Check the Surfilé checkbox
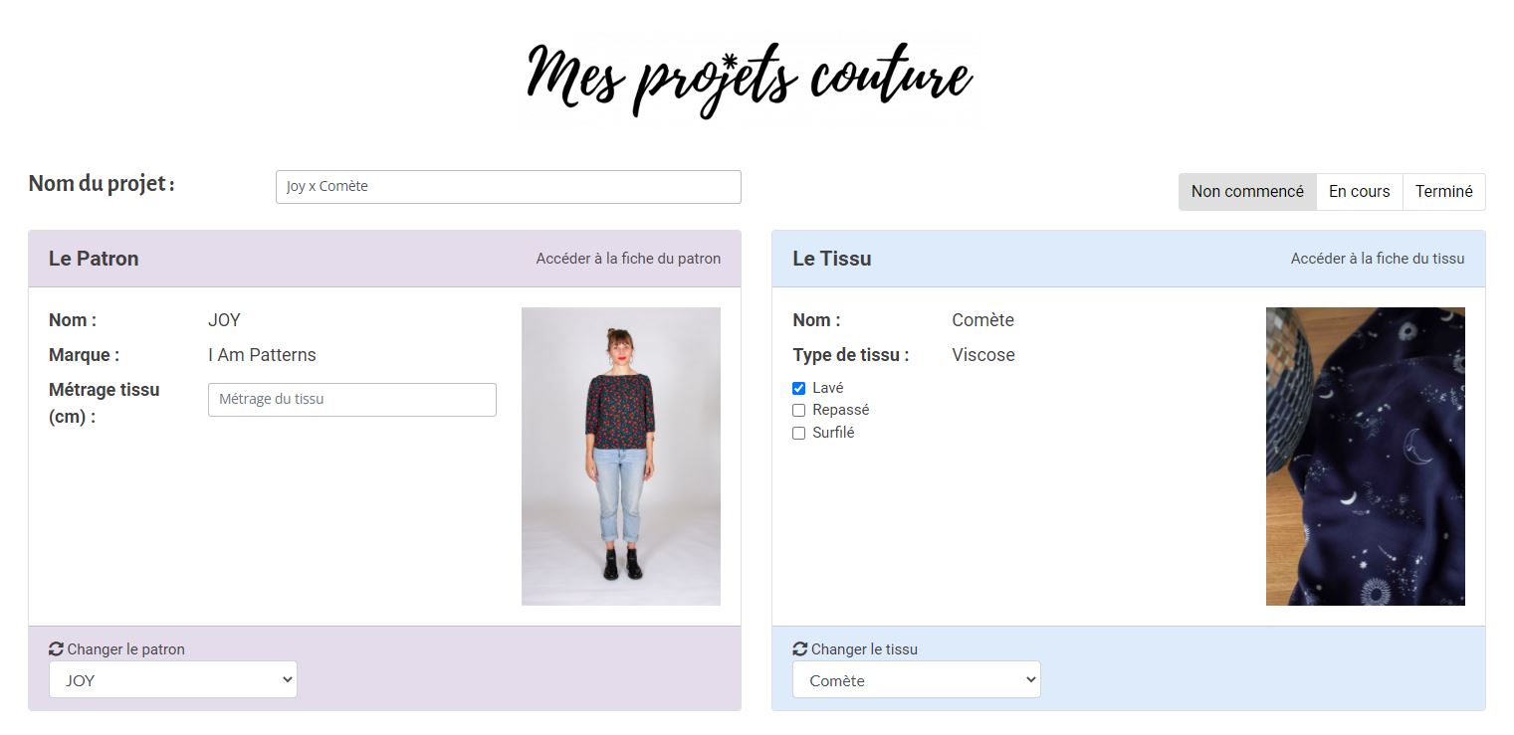The height and width of the screenshot is (735, 1514). [x=798, y=433]
